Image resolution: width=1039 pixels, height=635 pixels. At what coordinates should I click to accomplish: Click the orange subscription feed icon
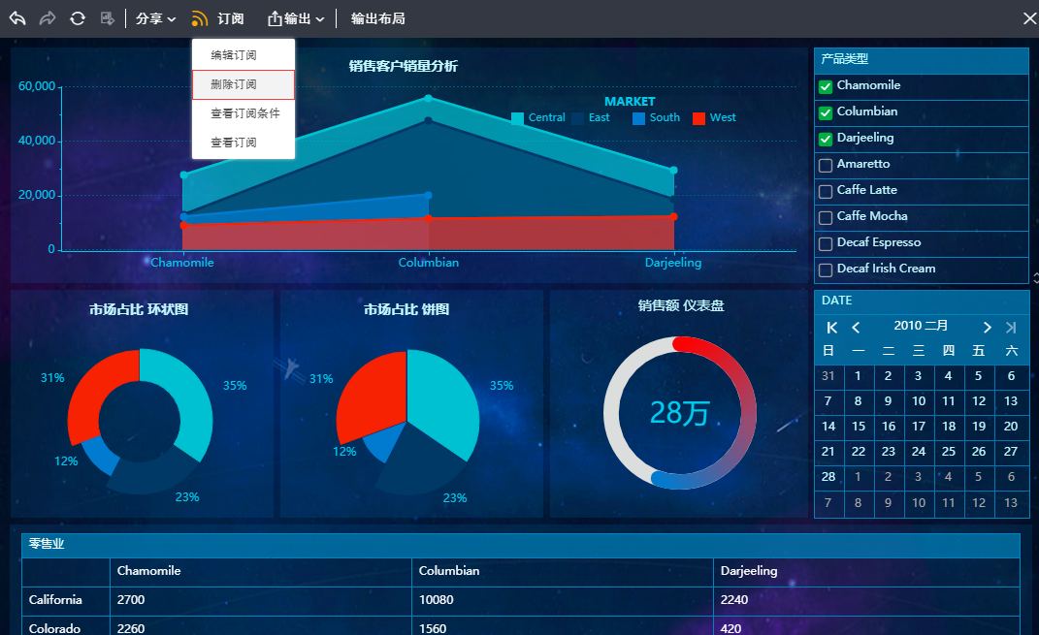point(200,18)
